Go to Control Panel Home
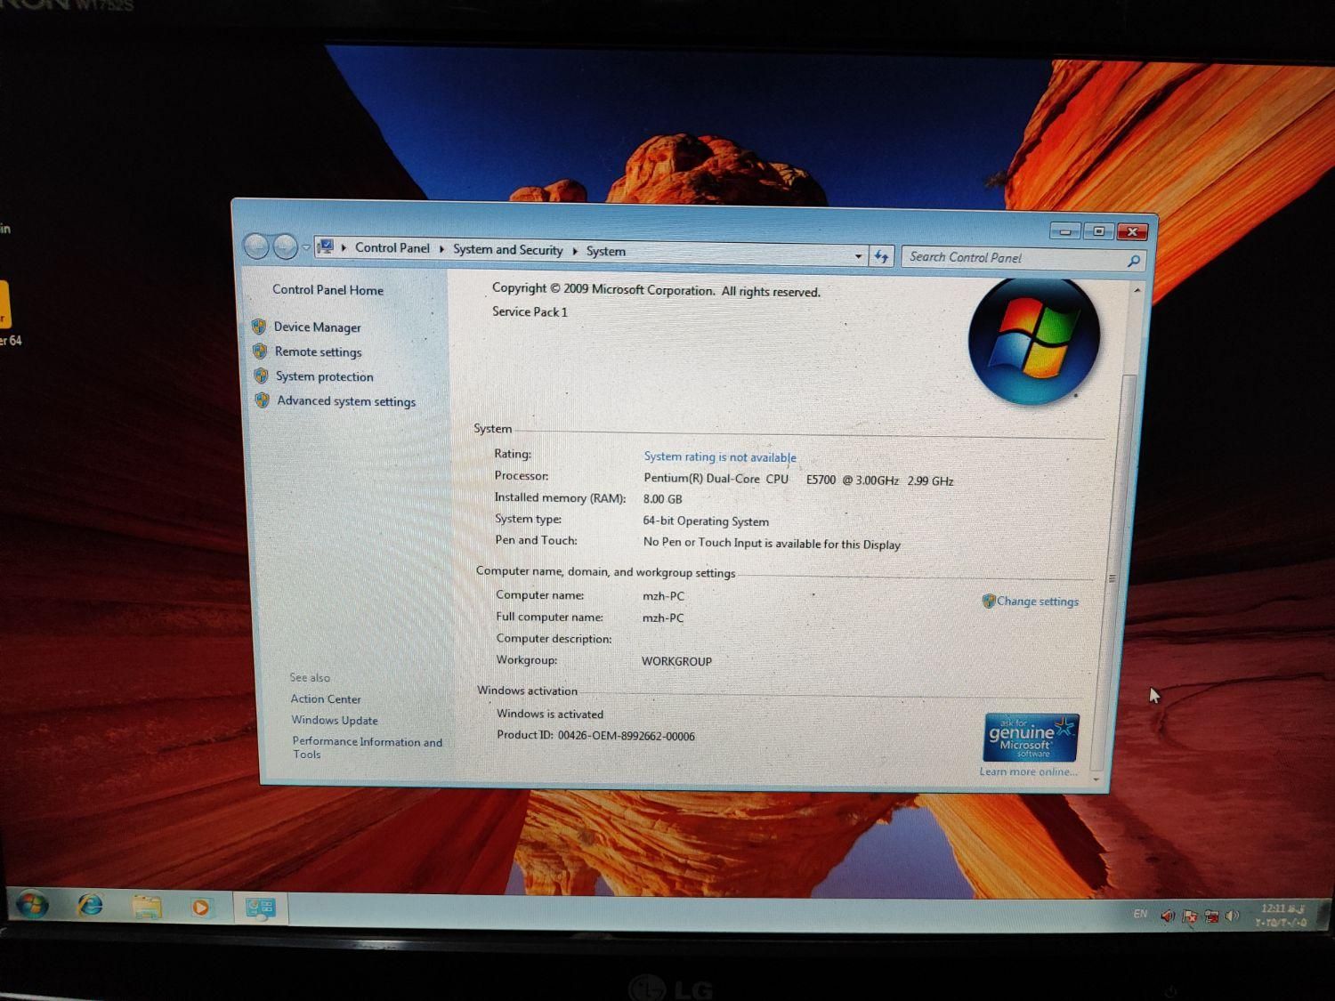 pyautogui.click(x=328, y=290)
